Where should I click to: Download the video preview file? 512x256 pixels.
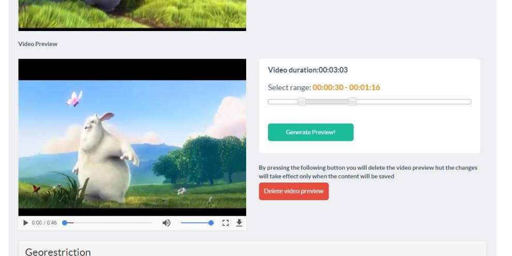tap(239, 223)
